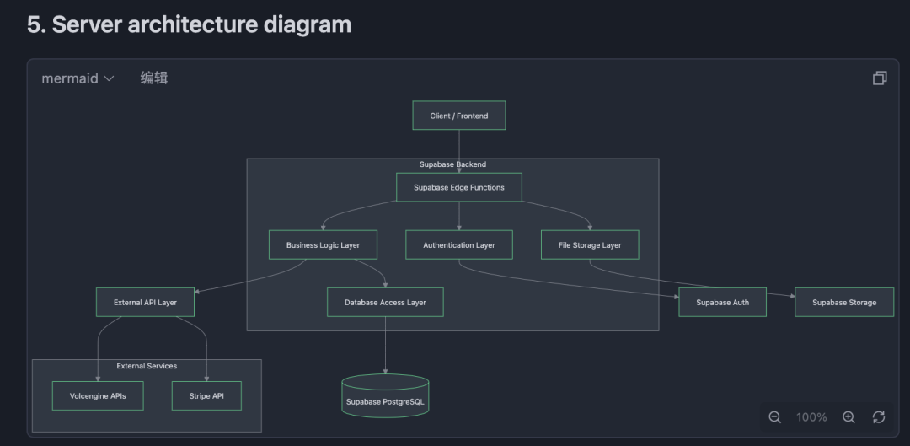
Task: Click the Supabase Storage node
Action: click(844, 302)
